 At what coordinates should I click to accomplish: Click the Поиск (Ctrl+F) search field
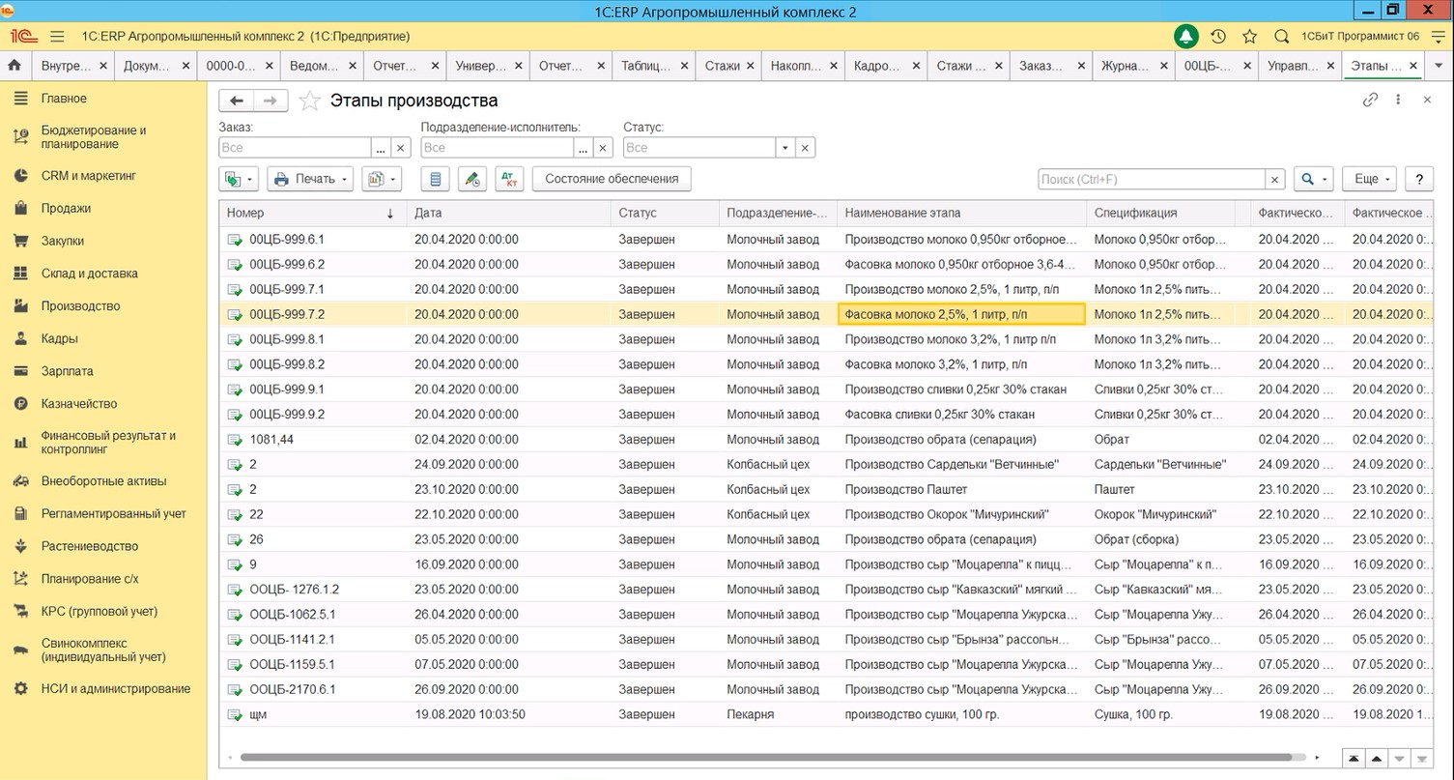coord(1151,179)
